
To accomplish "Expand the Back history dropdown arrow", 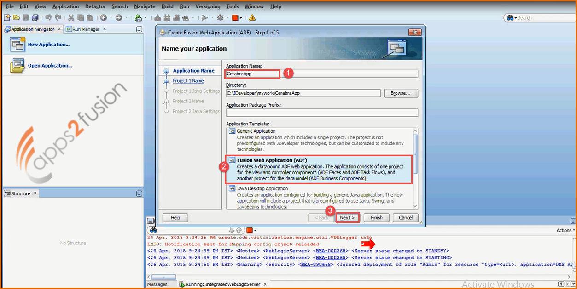I will [111, 18].
